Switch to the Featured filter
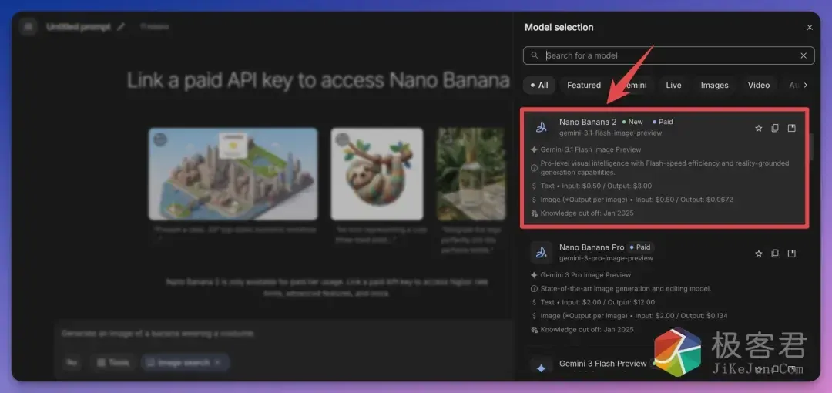 584,86
